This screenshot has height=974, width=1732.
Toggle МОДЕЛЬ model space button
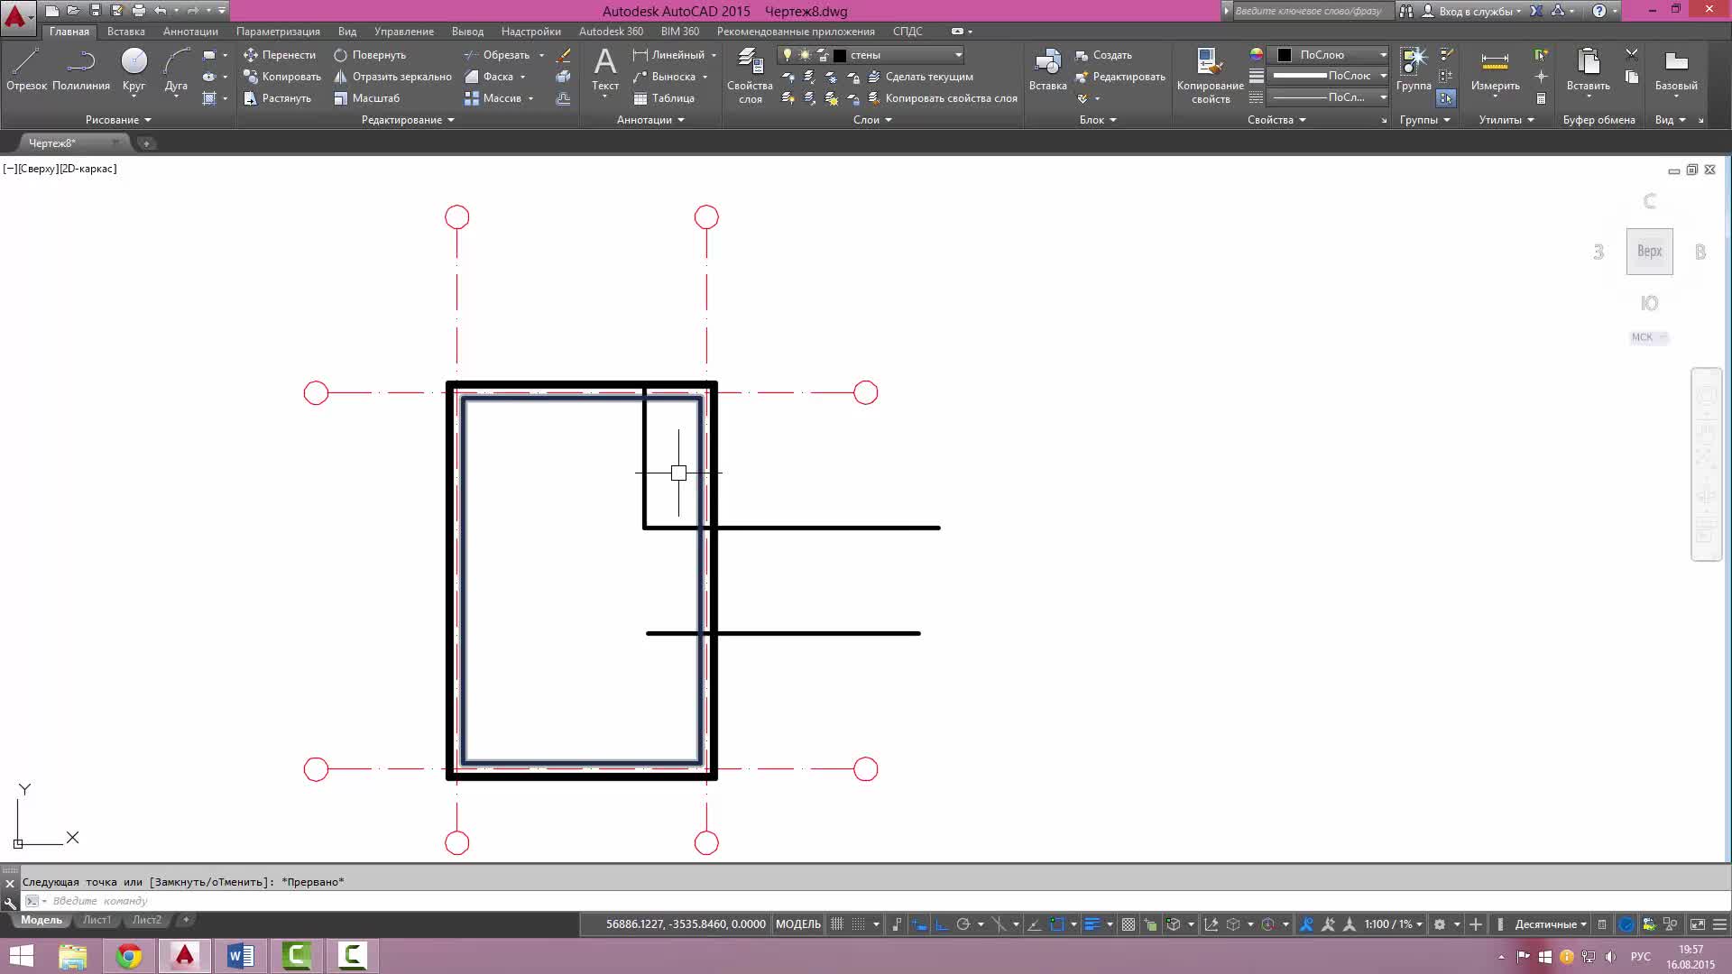pyautogui.click(x=798, y=924)
